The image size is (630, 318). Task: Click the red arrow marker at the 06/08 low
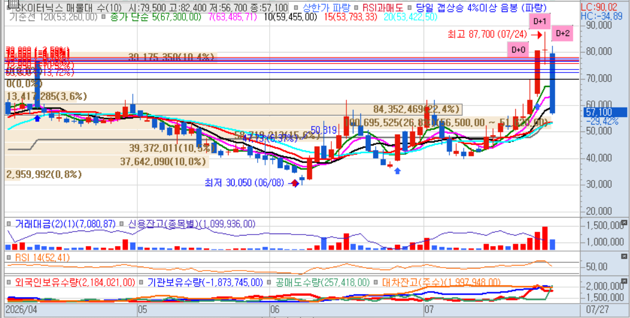pos(294,184)
